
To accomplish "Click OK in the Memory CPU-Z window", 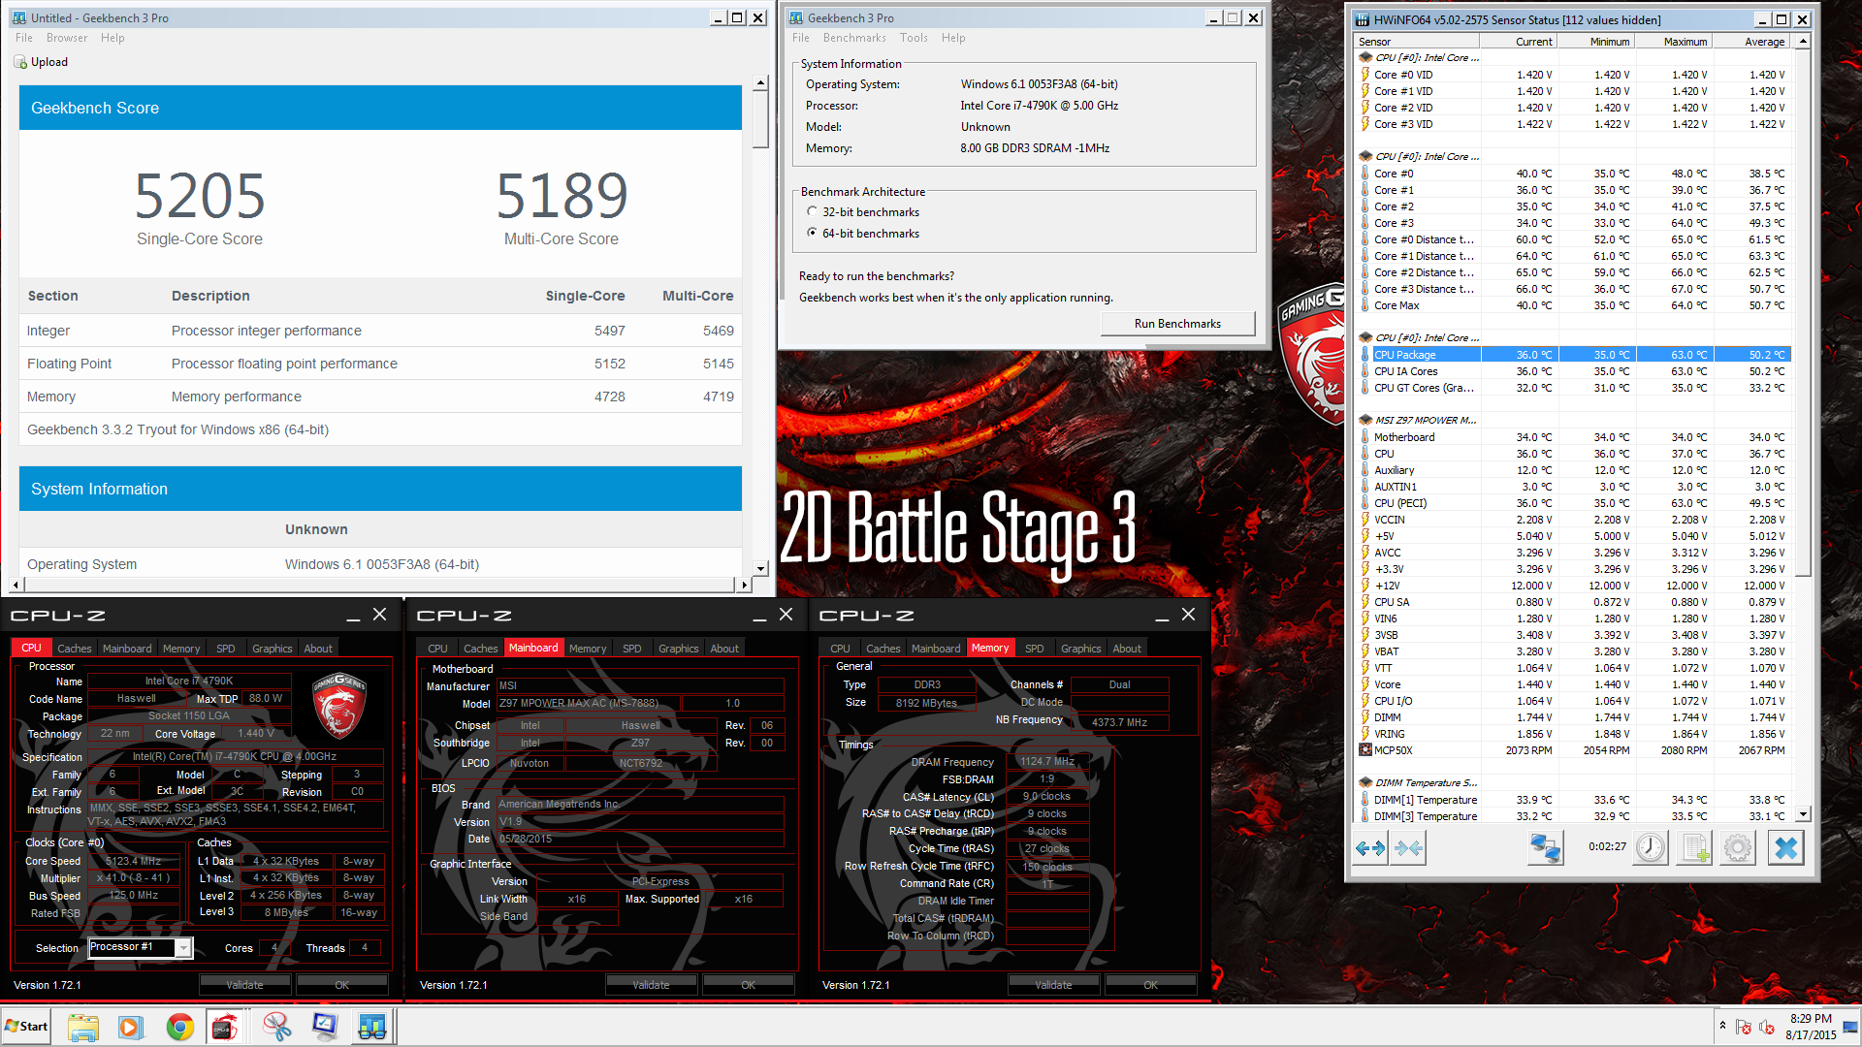I will coord(1150,985).
